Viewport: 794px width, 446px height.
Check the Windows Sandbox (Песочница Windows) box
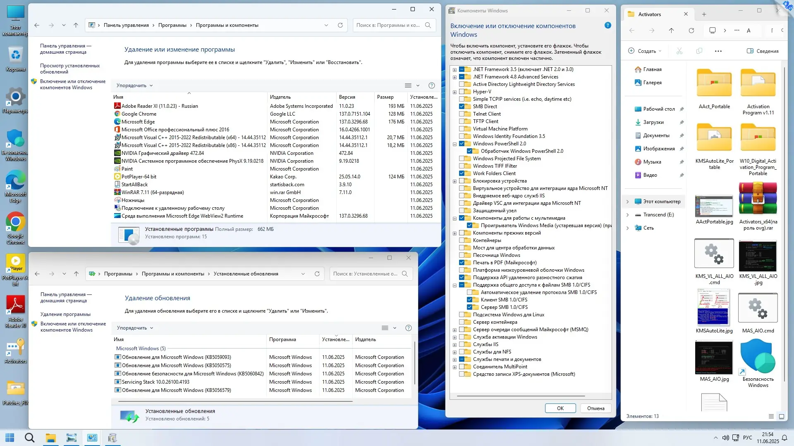462,255
